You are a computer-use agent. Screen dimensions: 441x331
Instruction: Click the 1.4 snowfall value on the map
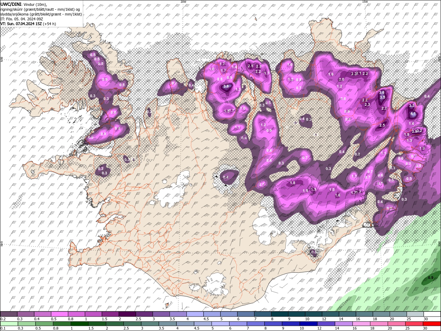coord(234,67)
